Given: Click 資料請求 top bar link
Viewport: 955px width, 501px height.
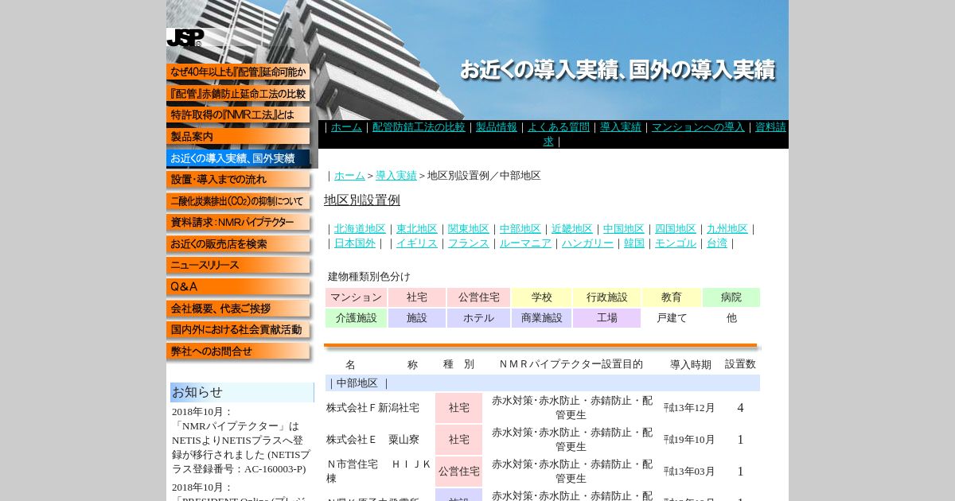Looking at the screenshot, I should (x=770, y=127).
